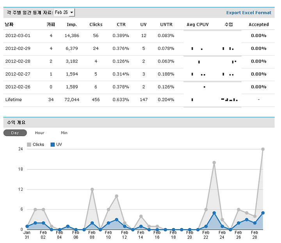Select the 2012-02-28 date cell
This screenshot has width=281, height=243.
(18, 61)
